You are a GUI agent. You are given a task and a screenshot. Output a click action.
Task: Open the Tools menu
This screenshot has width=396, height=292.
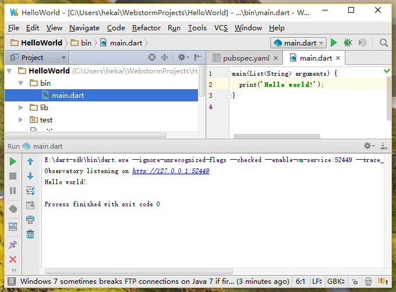click(x=197, y=28)
